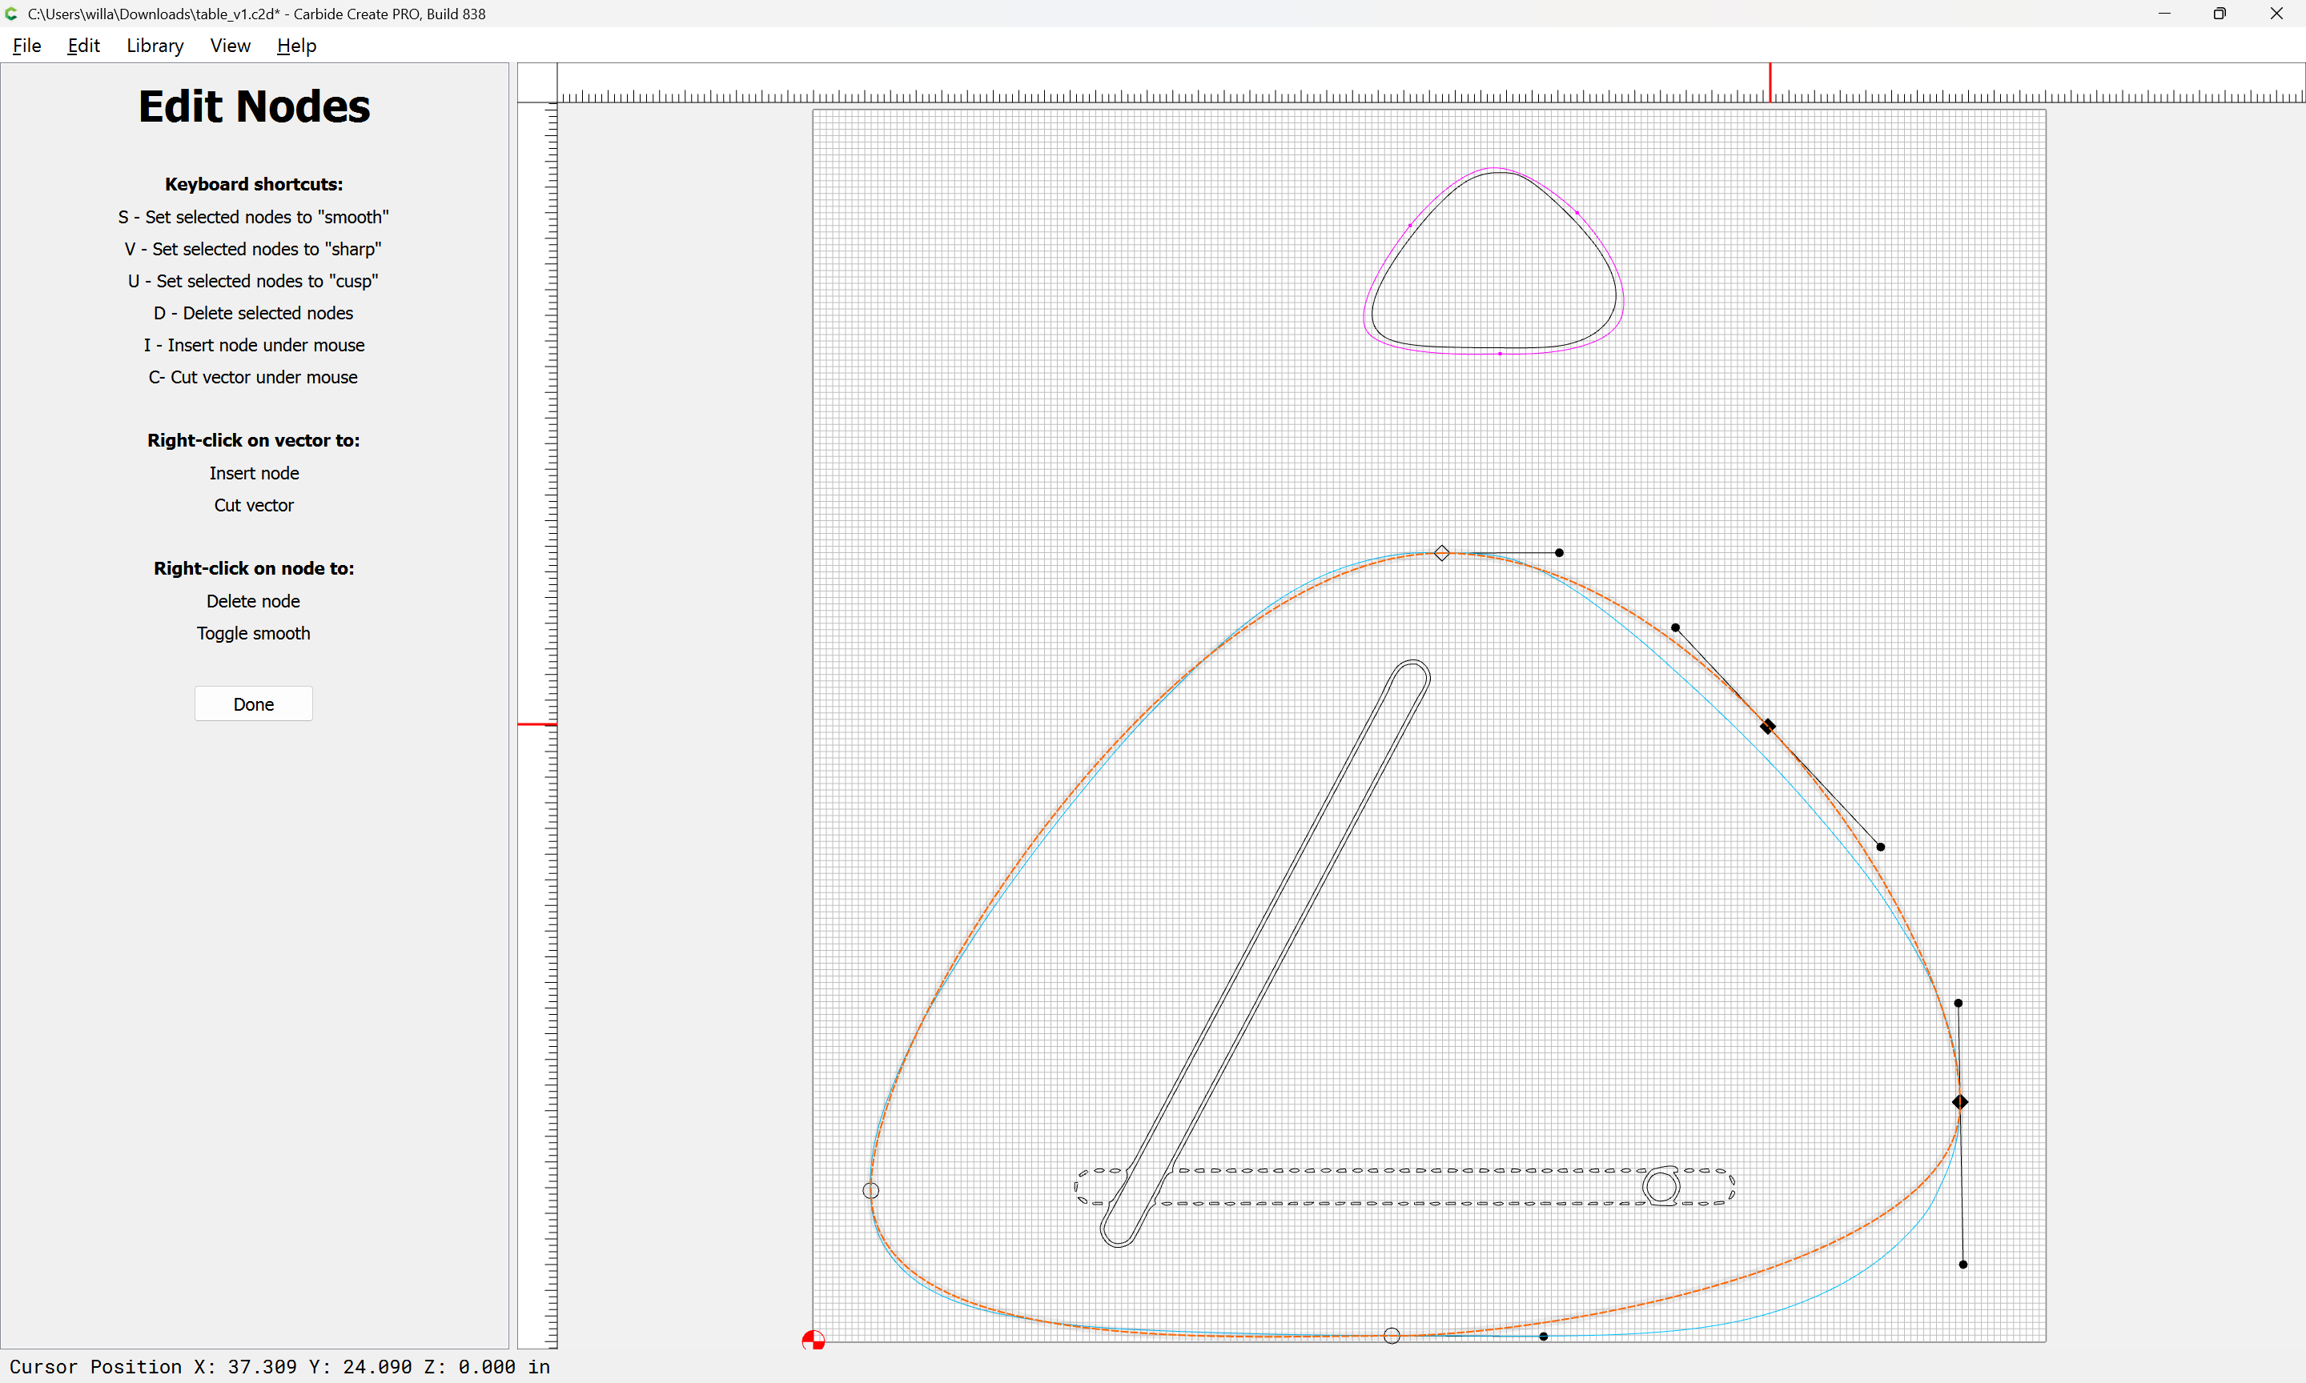Open the View menu
2306x1383 pixels.
click(x=229, y=46)
